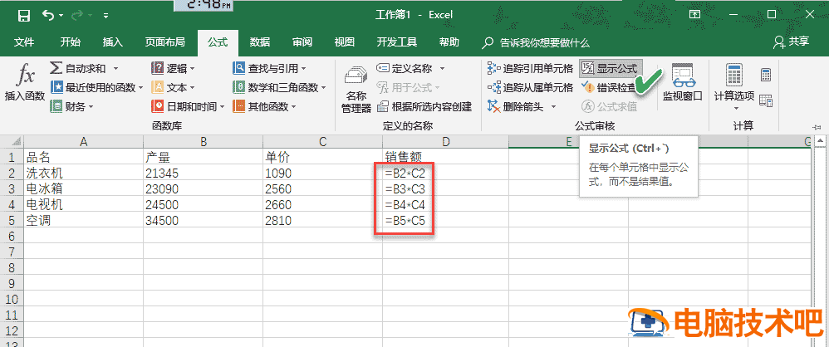Click the 错误检查 error checking button

point(609,88)
